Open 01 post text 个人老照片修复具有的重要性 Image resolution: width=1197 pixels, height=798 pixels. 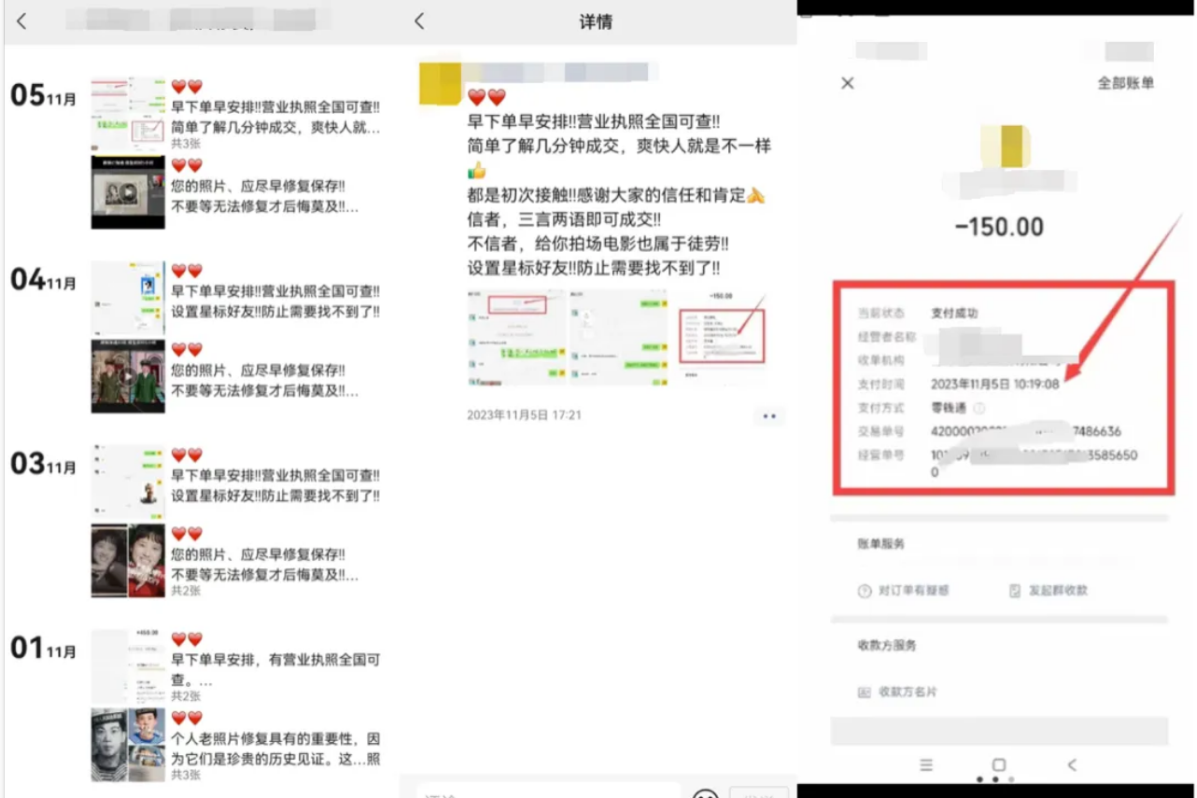click(275, 749)
